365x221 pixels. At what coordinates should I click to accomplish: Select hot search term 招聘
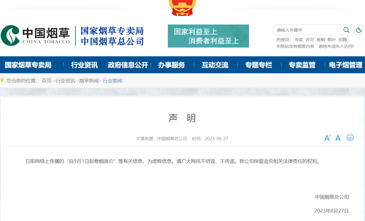click(343, 40)
